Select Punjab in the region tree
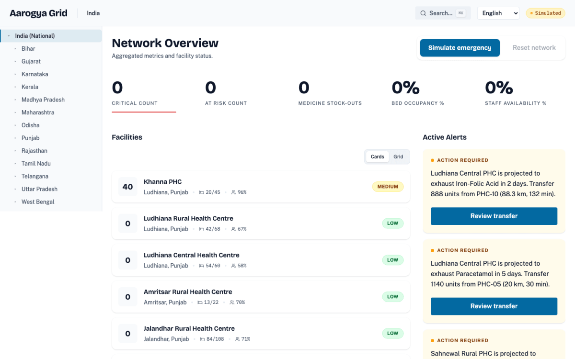Viewport: 575px width, 359px height. pos(51,138)
